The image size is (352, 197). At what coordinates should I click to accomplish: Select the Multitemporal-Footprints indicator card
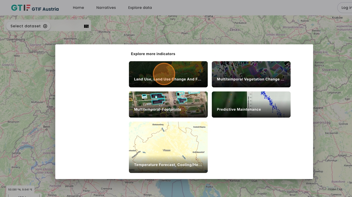click(x=168, y=104)
